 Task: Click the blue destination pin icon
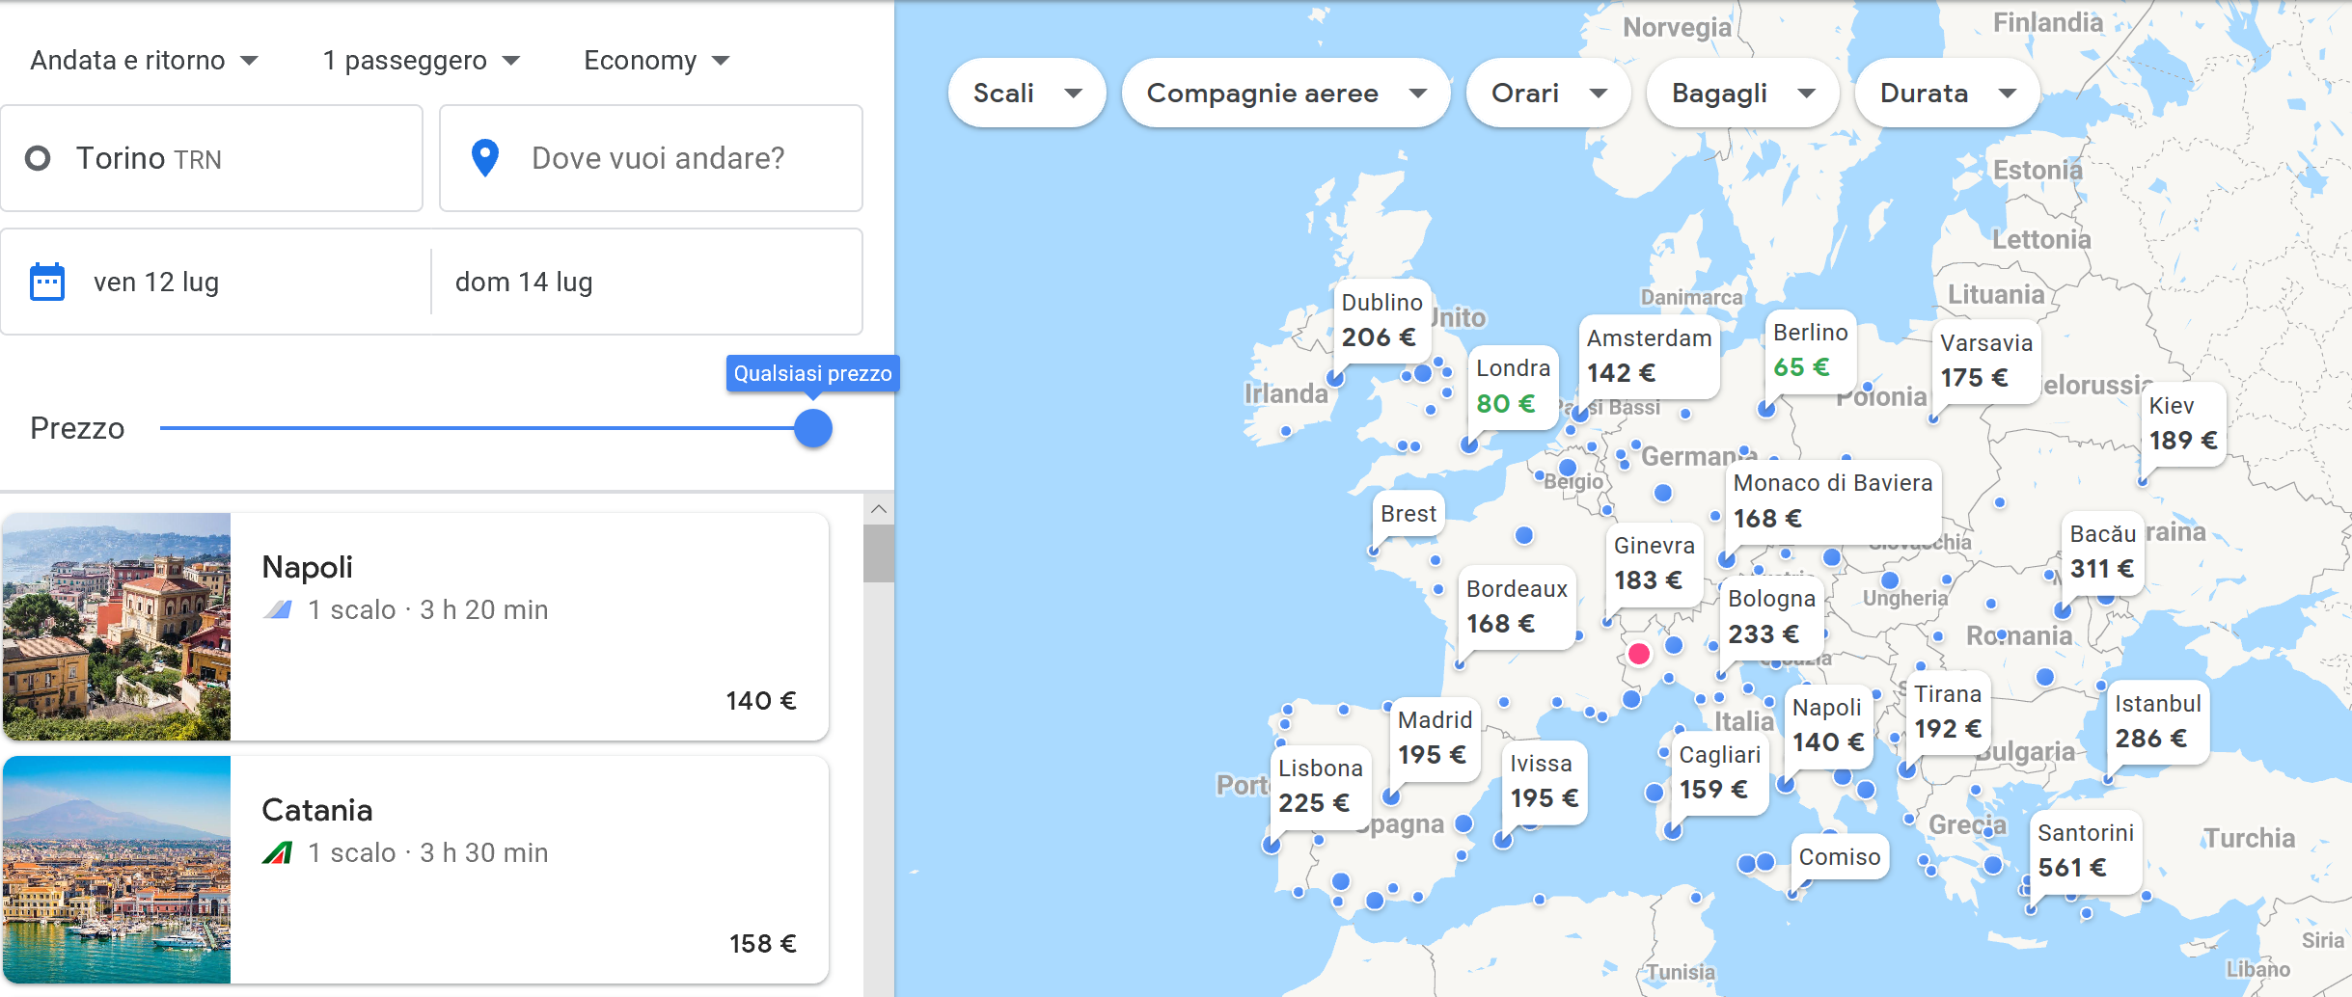click(x=484, y=158)
